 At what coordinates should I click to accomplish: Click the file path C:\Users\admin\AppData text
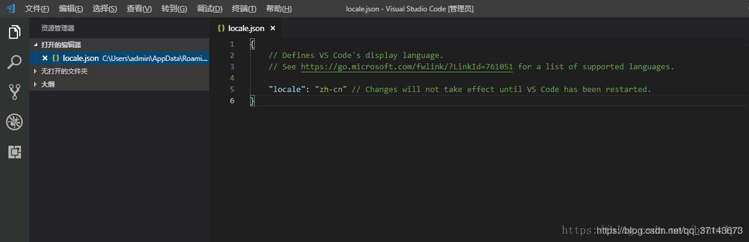point(155,59)
